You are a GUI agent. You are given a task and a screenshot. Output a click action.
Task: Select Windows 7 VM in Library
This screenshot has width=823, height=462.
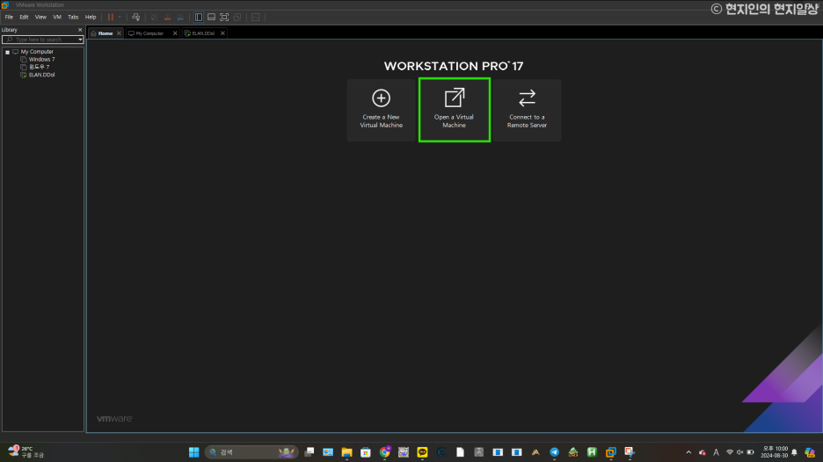41,59
